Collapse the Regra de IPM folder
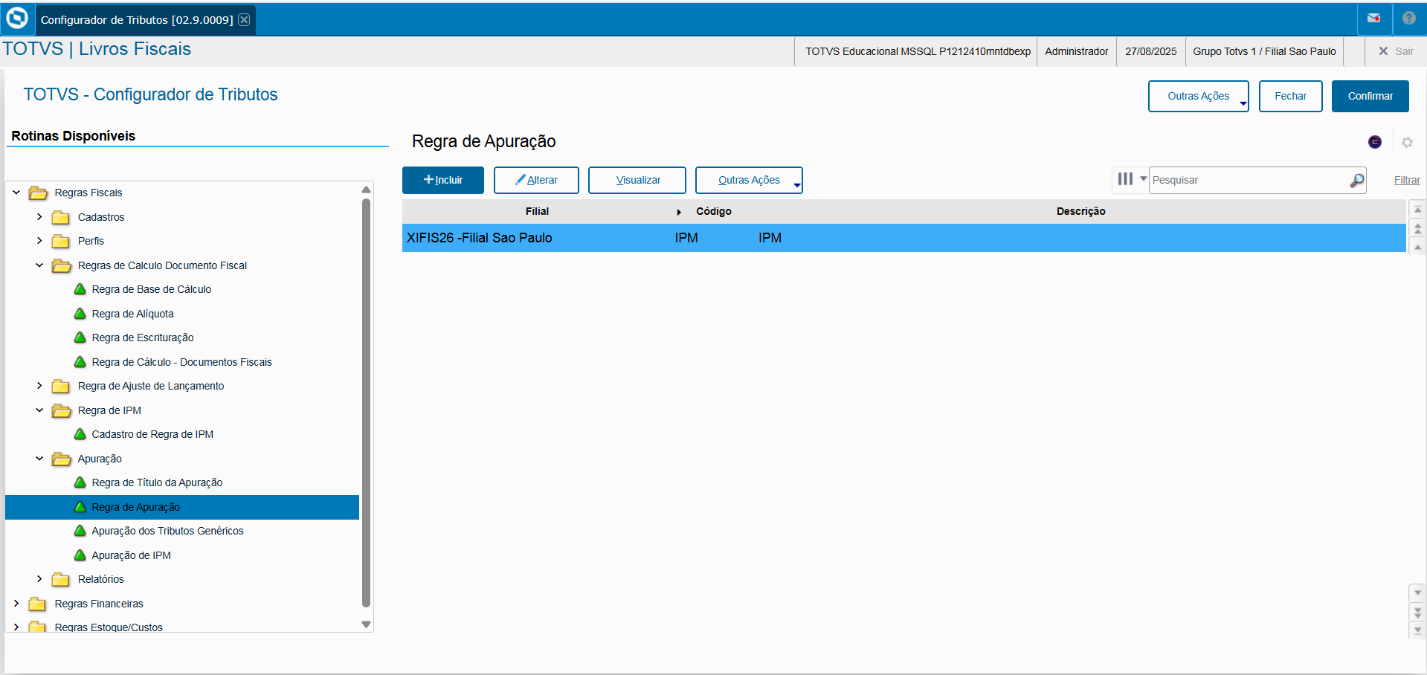Image resolution: width=1427 pixels, height=675 pixels. [x=39, y=410]
